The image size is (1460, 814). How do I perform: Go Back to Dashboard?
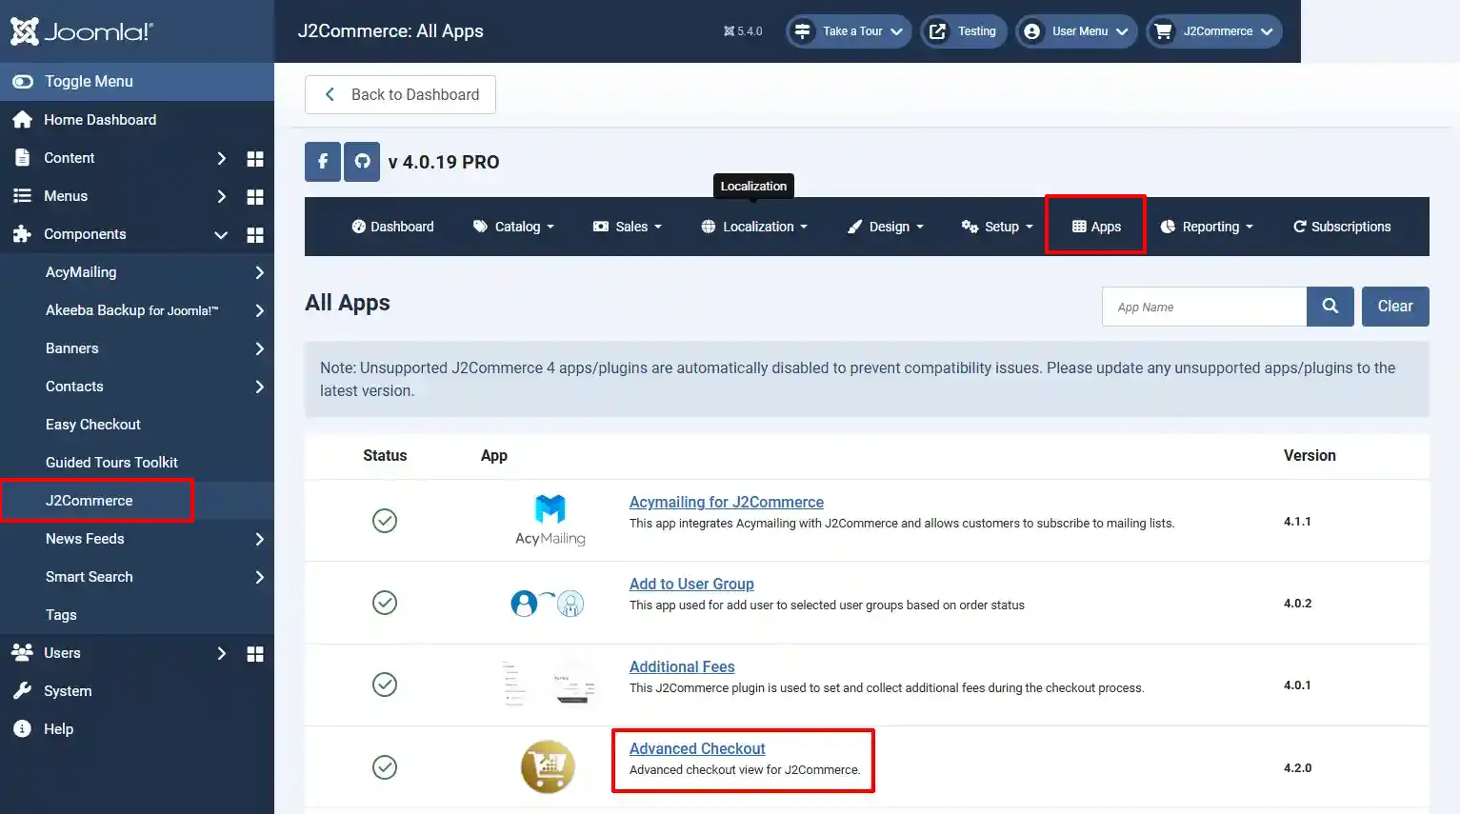(400, 94)
